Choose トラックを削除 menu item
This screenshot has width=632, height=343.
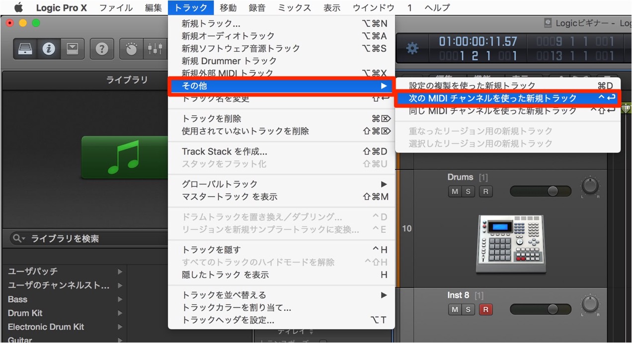click(281, 119)
